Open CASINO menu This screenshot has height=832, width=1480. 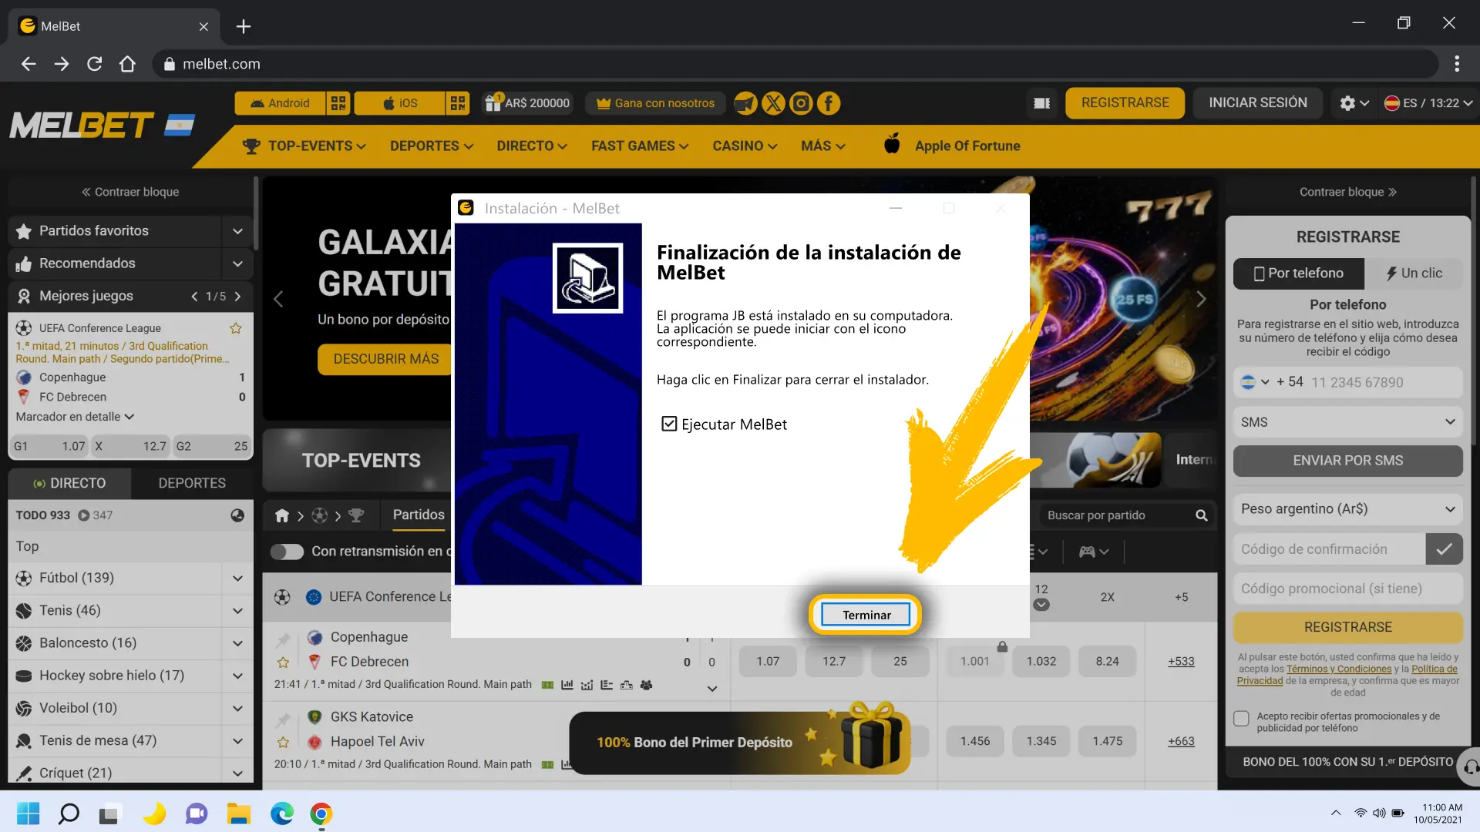point(745,146)
